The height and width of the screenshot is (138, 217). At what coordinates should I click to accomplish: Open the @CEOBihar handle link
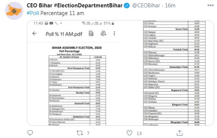pyautogui.click(x=146, y=6)
